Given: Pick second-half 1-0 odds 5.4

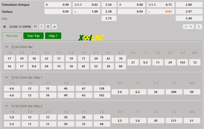Looking at the screenshot, I should click(12, 124).
